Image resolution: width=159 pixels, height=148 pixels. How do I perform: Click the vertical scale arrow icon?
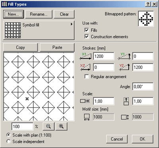coord(126,101)
